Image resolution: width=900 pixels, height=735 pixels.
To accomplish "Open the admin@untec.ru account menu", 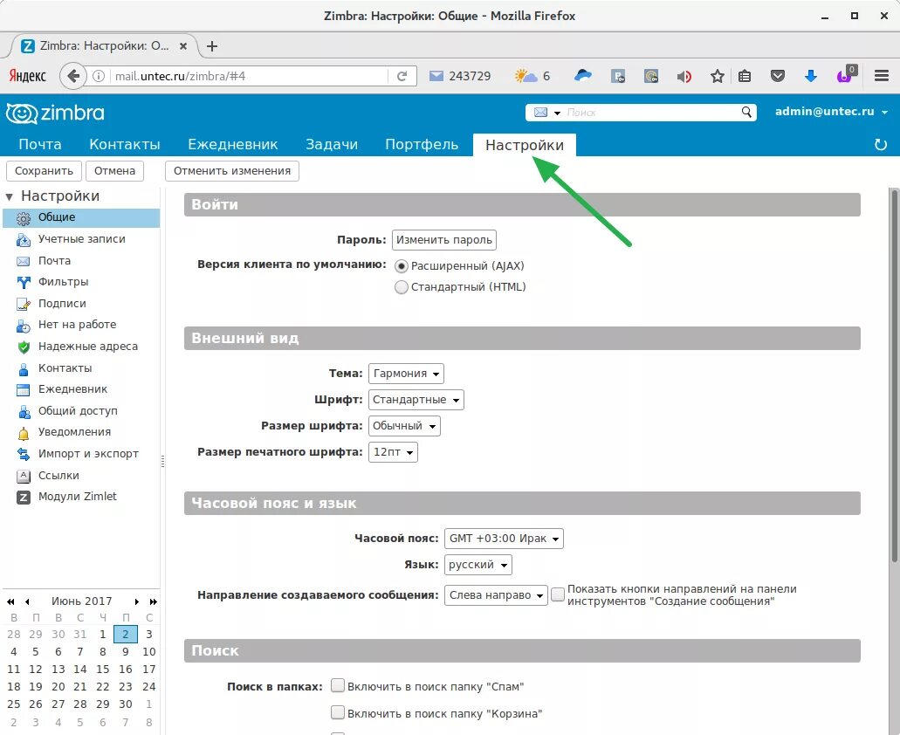I will (831, 112).
